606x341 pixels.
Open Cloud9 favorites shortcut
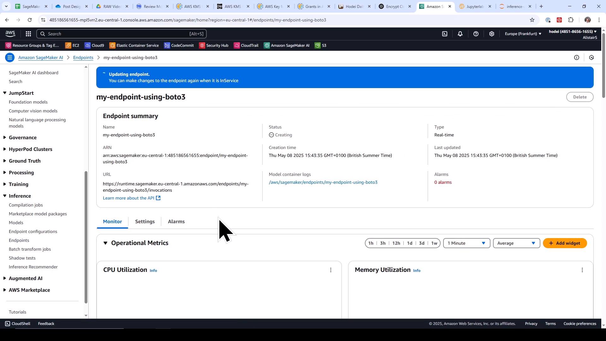pyautogui.click(x=94, y=45)
